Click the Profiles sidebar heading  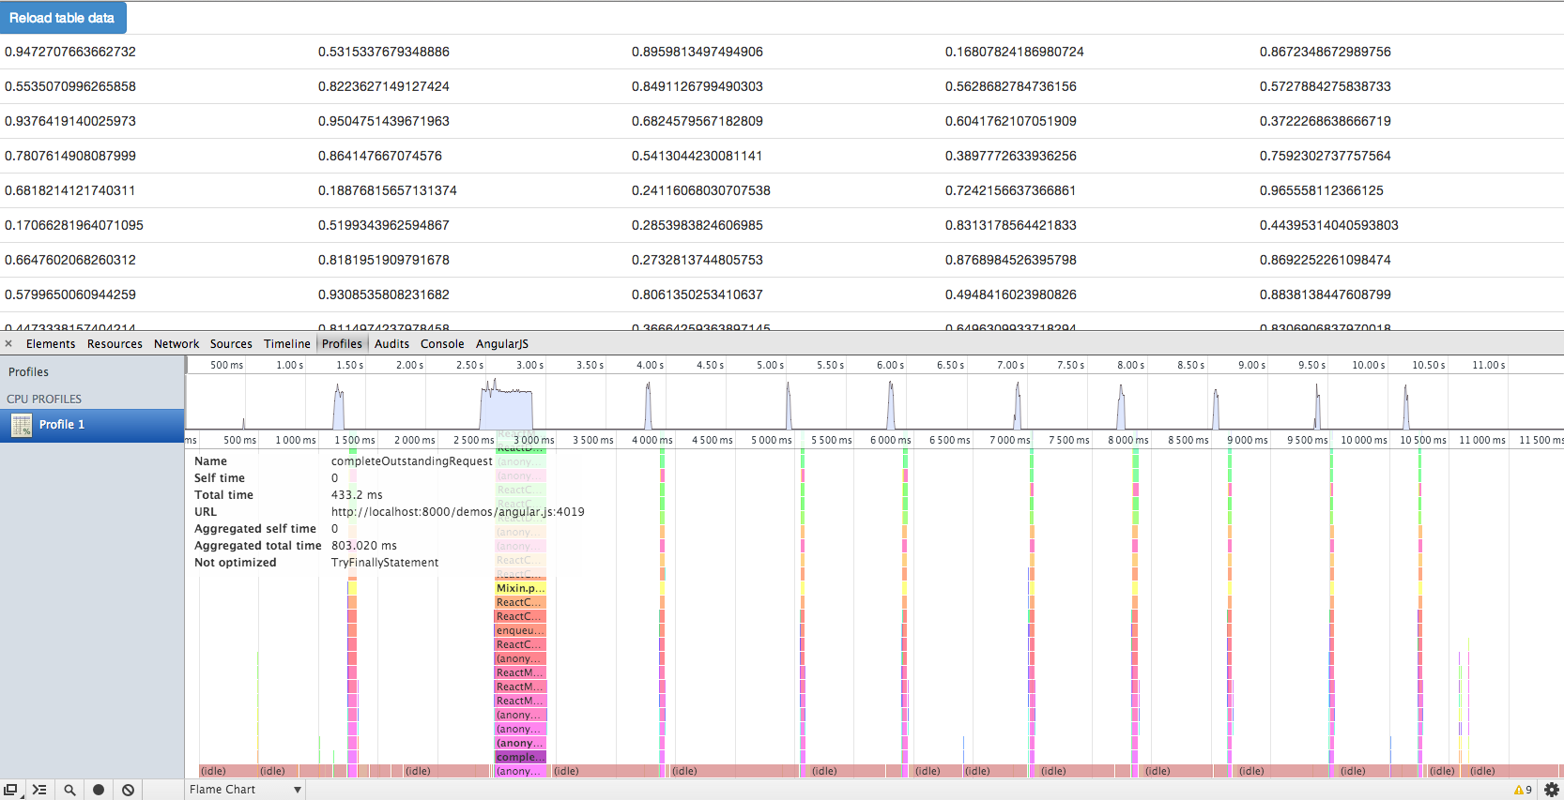(x=28, y=372)
